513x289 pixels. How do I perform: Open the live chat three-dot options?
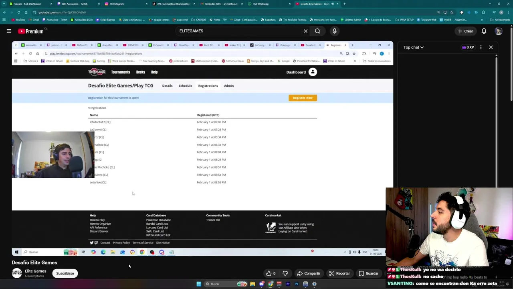(481, 47)
